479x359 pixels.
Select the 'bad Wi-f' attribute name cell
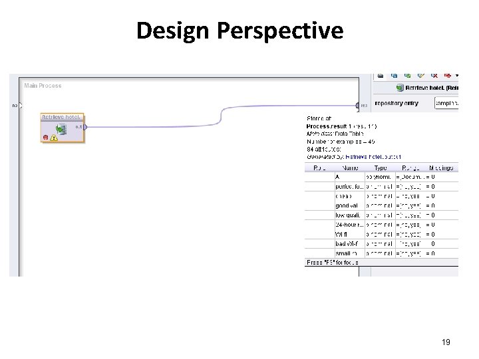(349, 244)
